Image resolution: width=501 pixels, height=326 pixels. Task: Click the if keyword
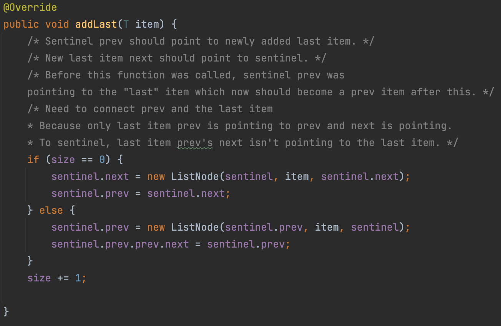point(33,160)
